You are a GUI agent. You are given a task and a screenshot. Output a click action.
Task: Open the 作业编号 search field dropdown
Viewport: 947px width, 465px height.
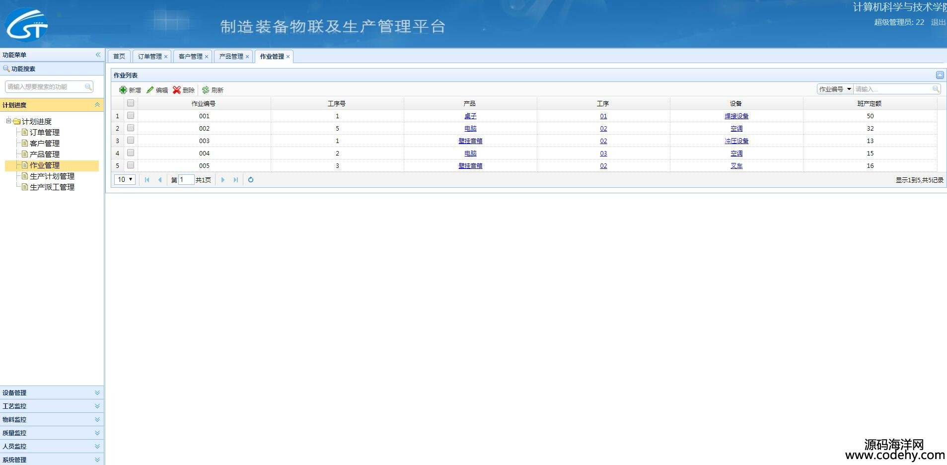point(849,89)
